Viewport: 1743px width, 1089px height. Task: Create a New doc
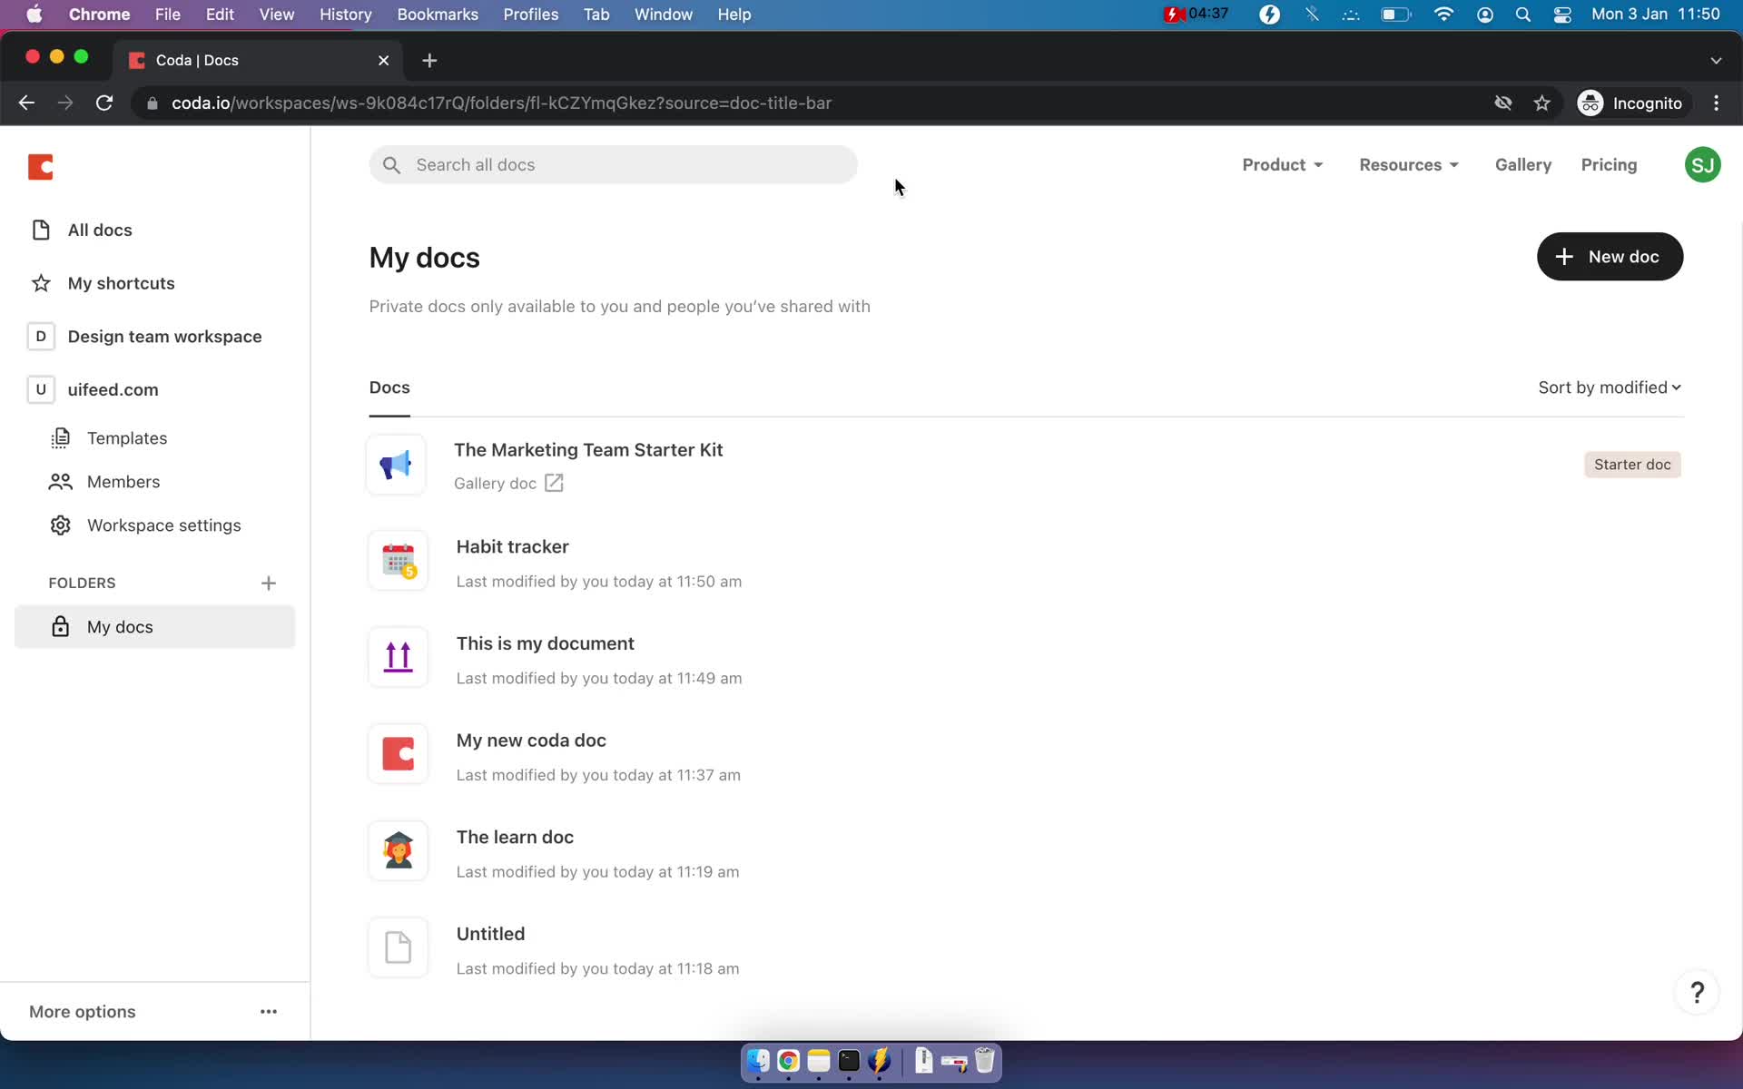pos(1610,257)
